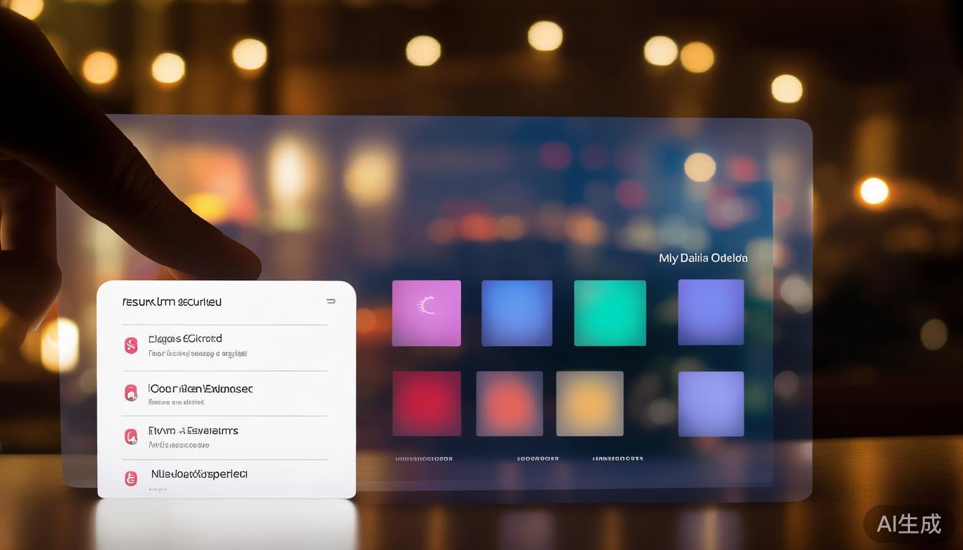Choose the "Nliedoetdosperleci" list item
This screenshot has height=550, width=963.
pyautogui.click(x=198, y=474)
